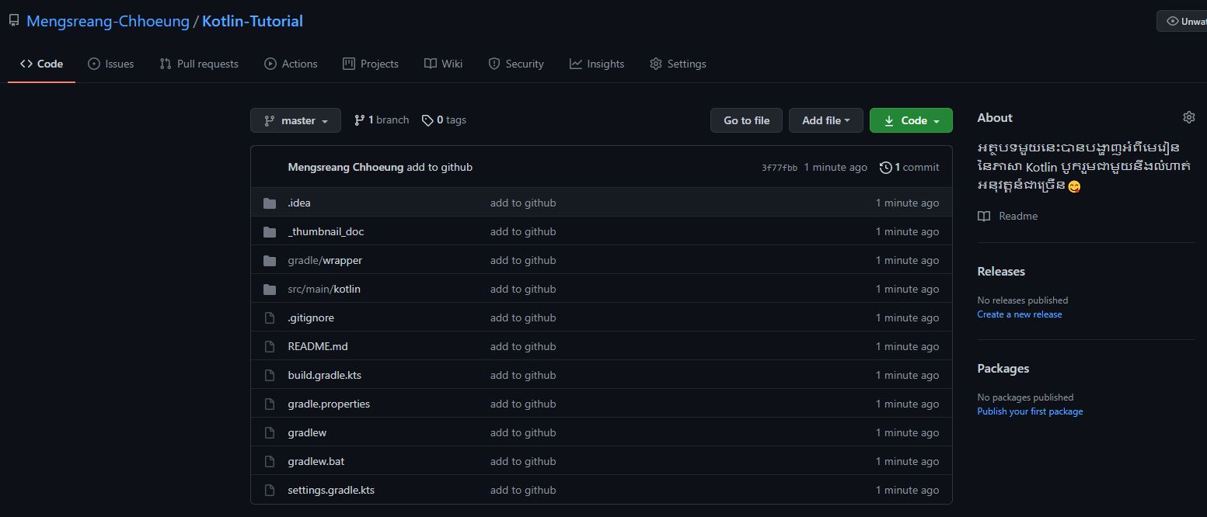Open the 1 commit history link
This screenshot has height=517, width=1207.
909,167
